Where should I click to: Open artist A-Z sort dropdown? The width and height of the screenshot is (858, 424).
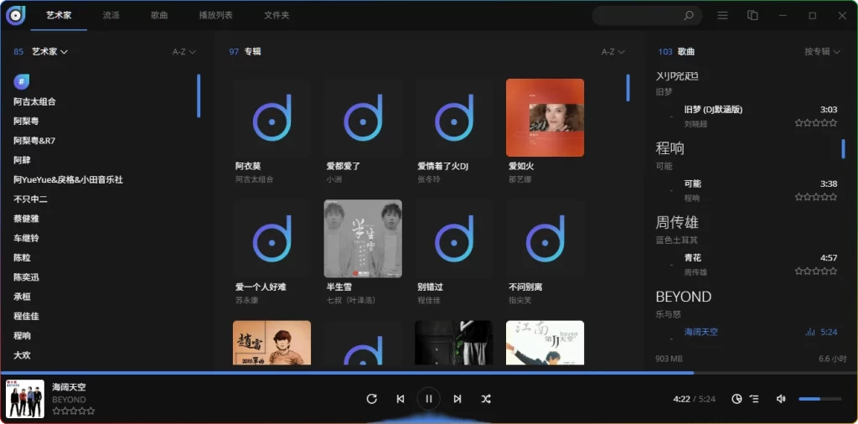click(x=184, y=52)
